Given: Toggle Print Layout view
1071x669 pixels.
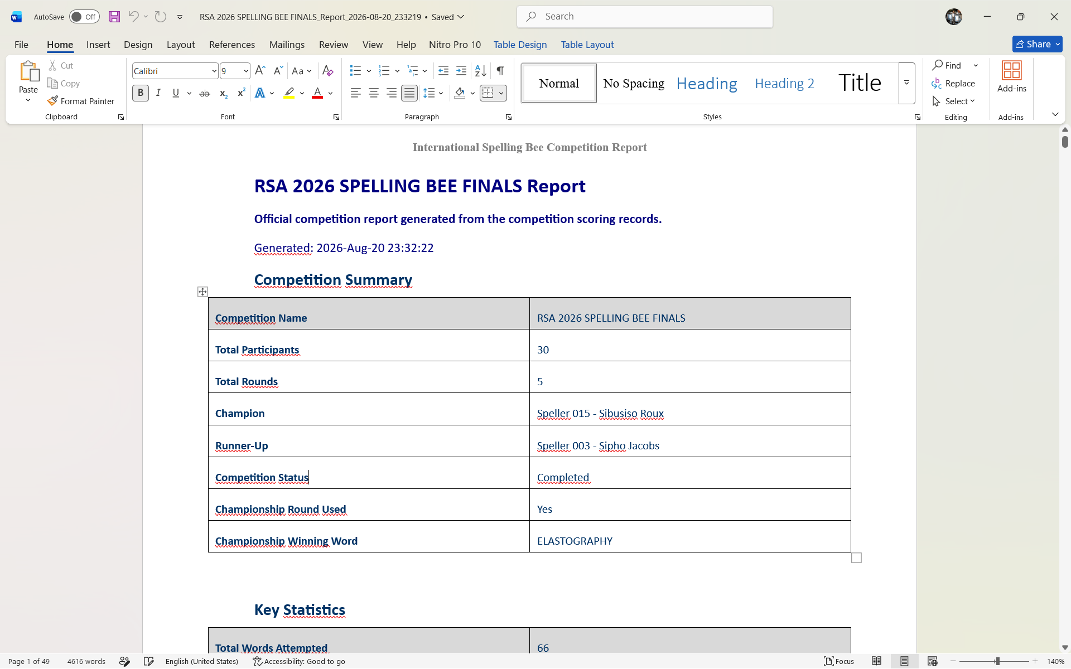Looking at the screenshot, I should click(x=904, y=661).
